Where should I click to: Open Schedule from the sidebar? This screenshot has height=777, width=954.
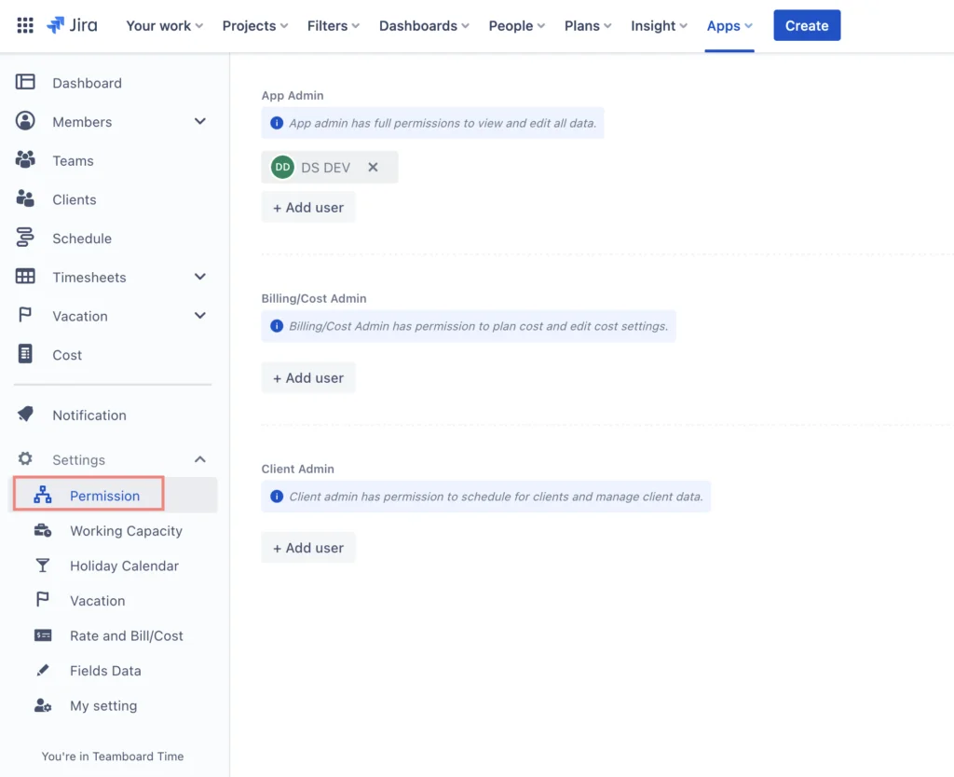pyautogui.click(x=82, y=239)
